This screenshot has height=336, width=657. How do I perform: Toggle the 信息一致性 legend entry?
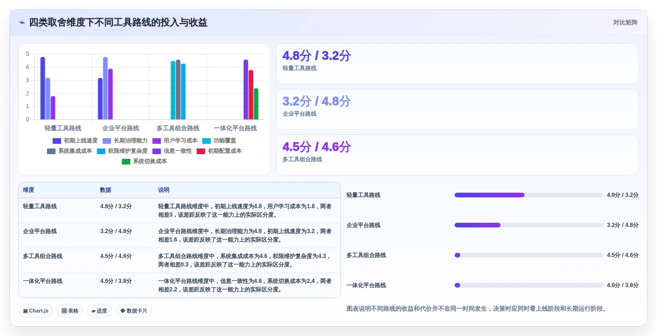(172, 151)
